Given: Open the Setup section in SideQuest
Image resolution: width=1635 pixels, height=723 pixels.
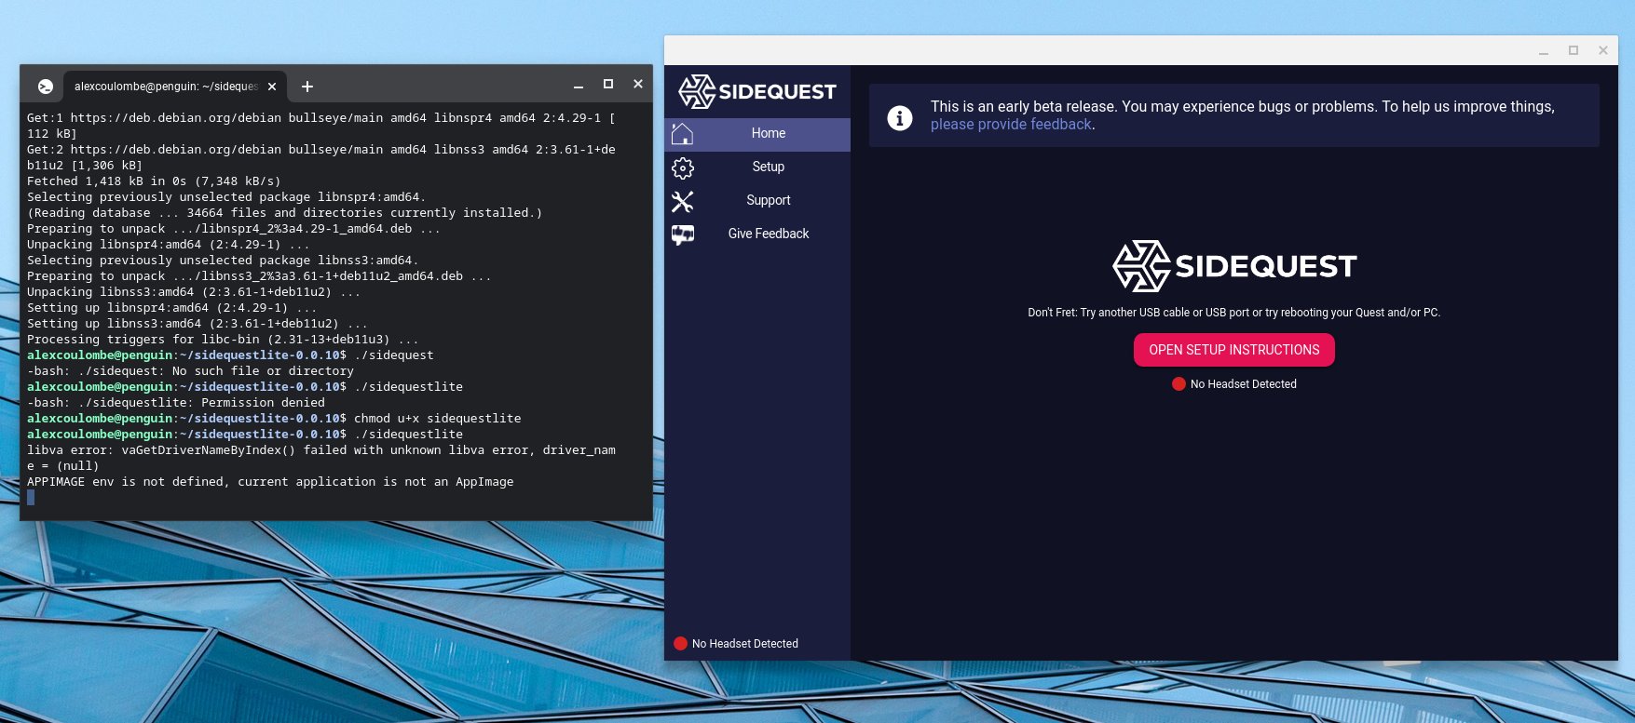Looking at the screenshot, I should click(x=756, y=167).
